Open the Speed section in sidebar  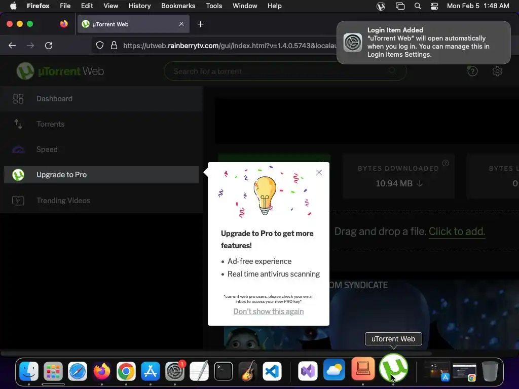coord(101,149)
